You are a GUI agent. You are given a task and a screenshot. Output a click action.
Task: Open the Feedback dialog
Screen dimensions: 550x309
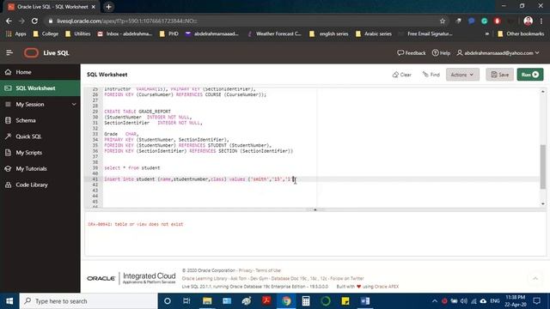coord(411,53)
